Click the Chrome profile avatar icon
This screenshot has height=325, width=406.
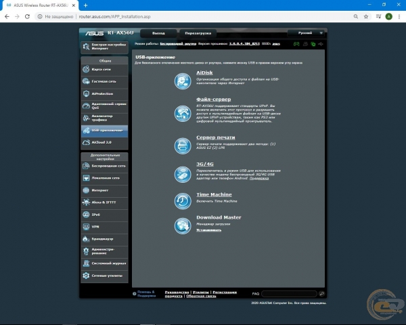coord(388,16)
